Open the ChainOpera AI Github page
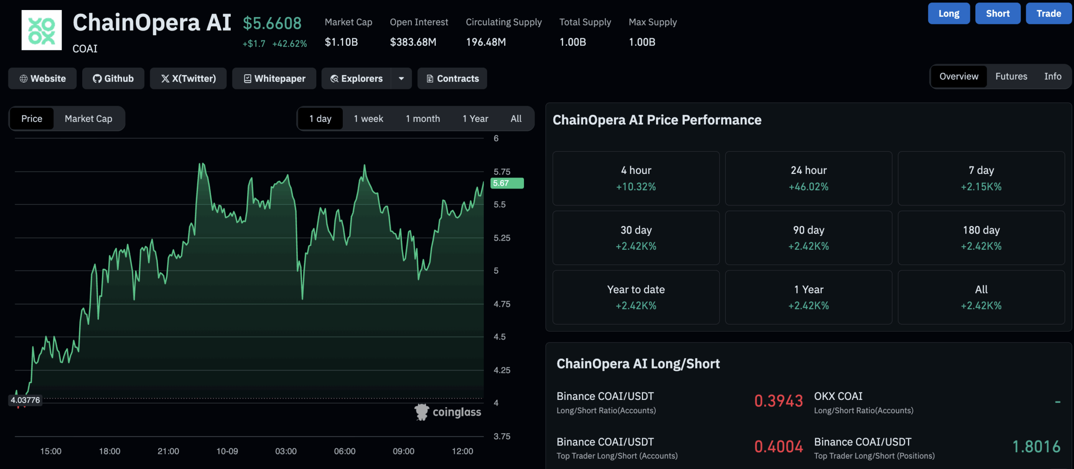The width and height of the screenshot is (1074, 469). pos(113,78)
